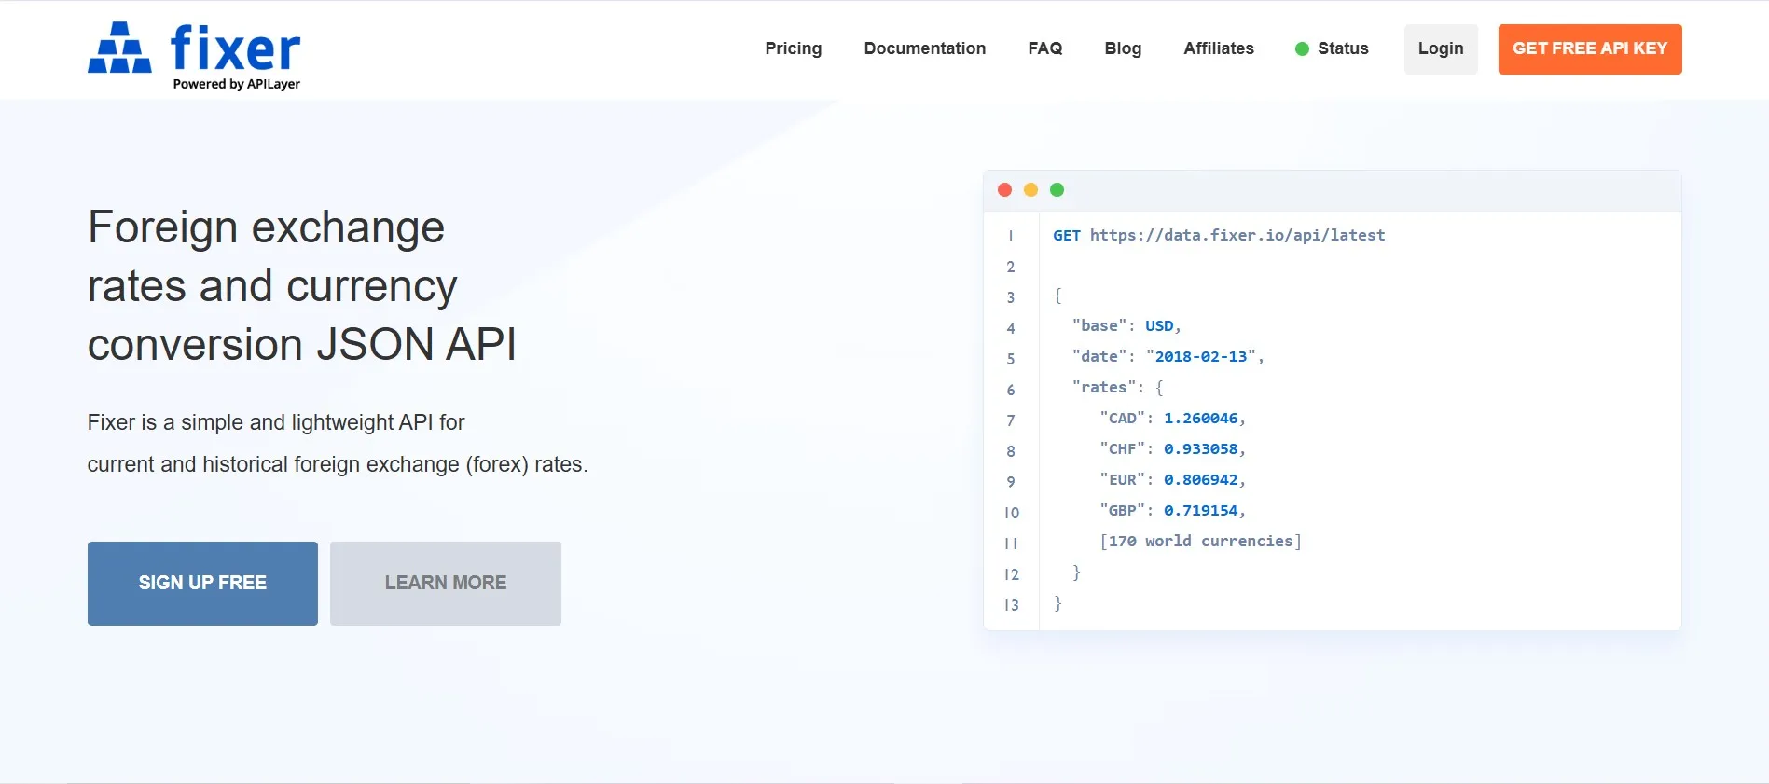Click the CHF rate 0.933058

1200,449
